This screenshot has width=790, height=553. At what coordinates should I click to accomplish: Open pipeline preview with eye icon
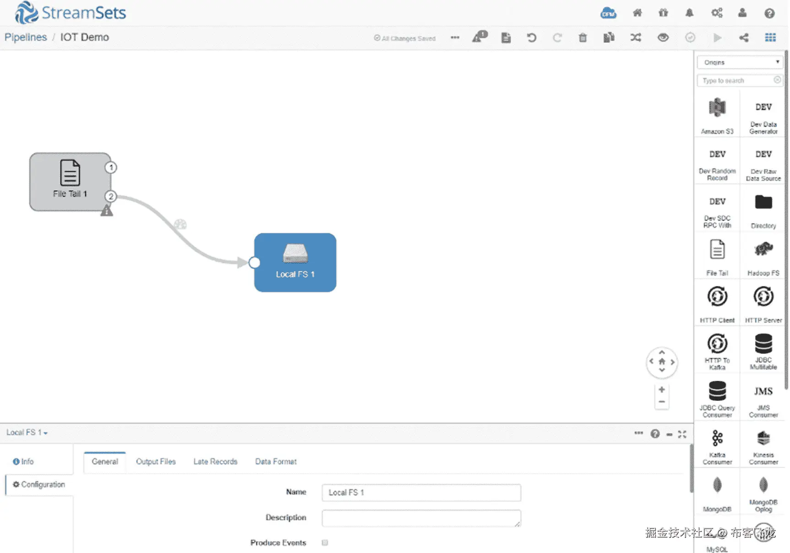[x=663, y=38]
